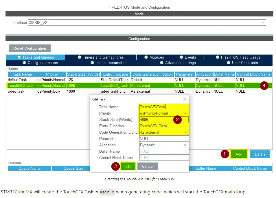This screenshot has height=198, width=276.
Task: Close the Edit Task dialog with X
Action: 185,99
